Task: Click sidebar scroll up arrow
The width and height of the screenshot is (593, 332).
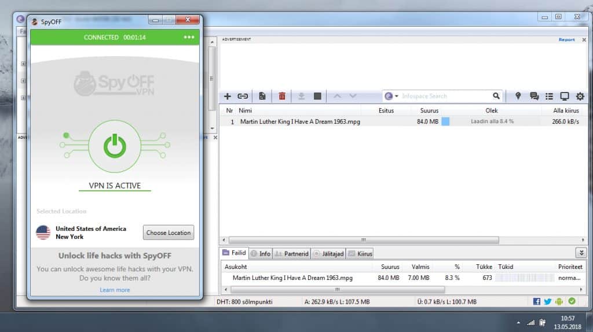Action: (212, 42)
